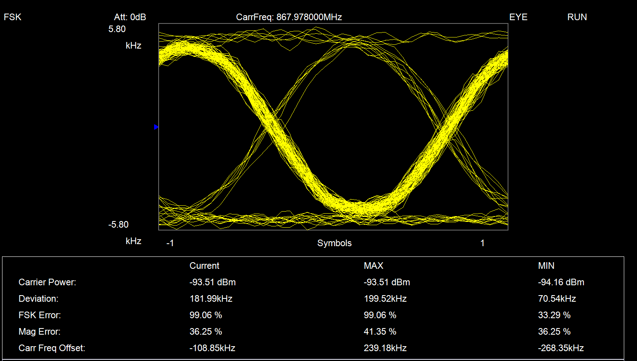
Task: Click the -5.80 lower scale value
Action: point(118,225)
